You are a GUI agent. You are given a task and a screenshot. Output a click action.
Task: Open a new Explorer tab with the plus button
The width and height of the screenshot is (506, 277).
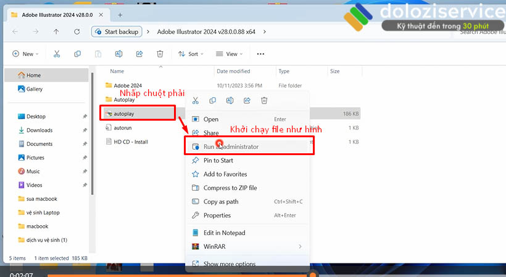pos(120,15)
